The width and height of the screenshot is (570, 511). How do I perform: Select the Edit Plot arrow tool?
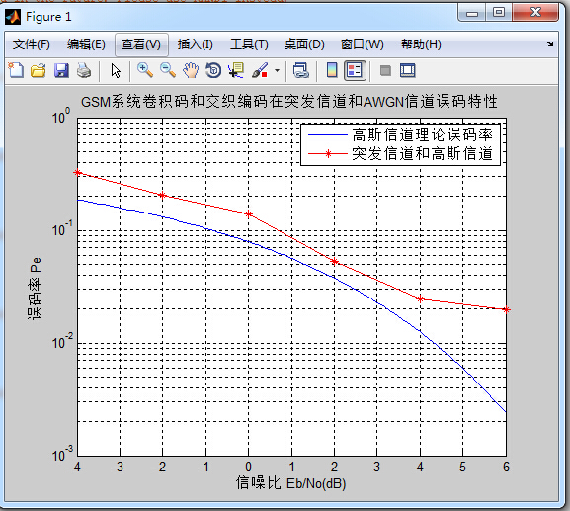click(116, 70)
